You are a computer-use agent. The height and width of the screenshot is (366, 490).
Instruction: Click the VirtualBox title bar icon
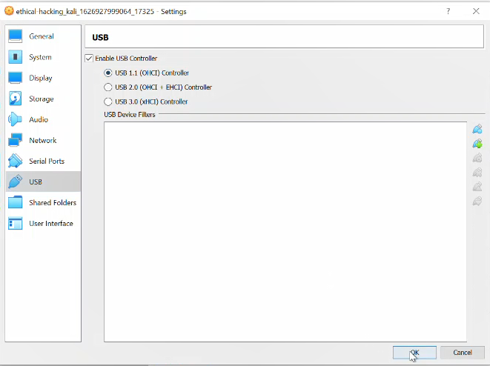9,11
